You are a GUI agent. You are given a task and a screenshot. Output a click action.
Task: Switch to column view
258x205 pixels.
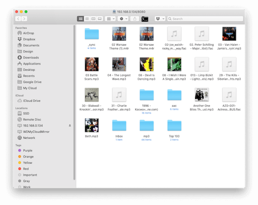(x=93, y=19)
